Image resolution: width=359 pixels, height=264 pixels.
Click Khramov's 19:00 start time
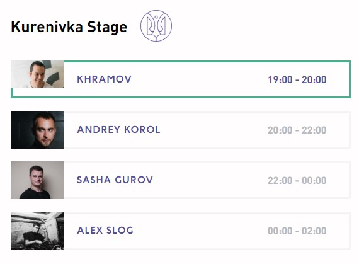pos(280,79)
